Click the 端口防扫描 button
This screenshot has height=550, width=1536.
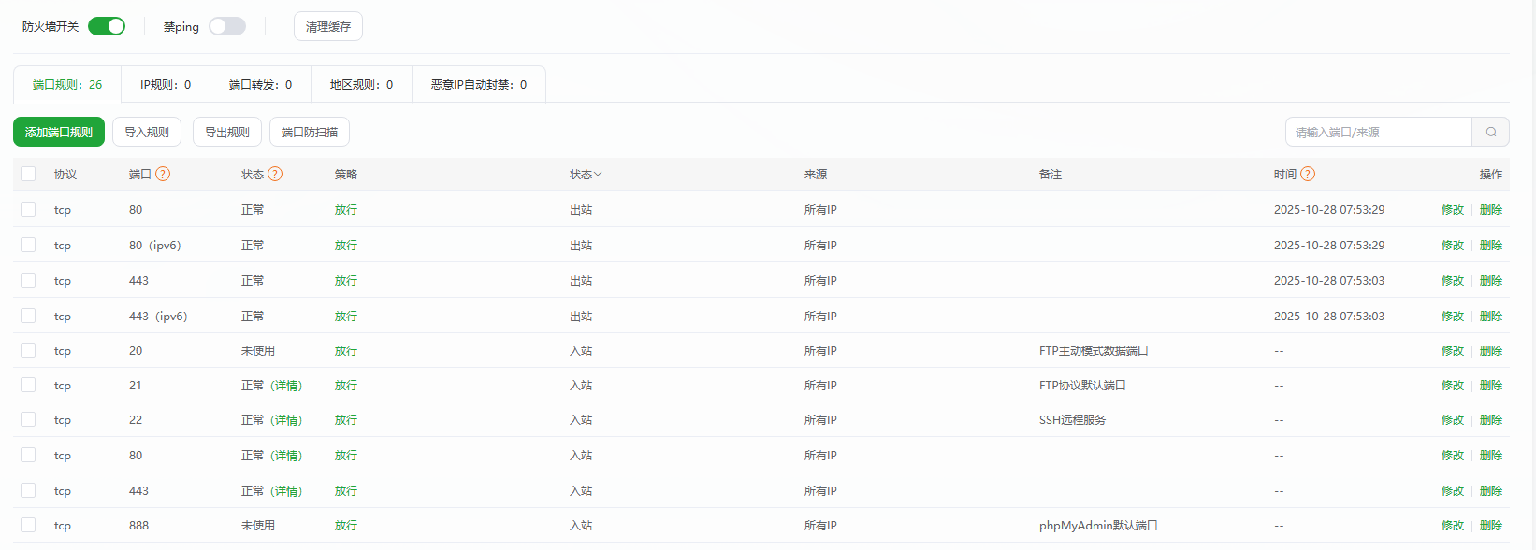pyautogui.click(x=310, y=132)
